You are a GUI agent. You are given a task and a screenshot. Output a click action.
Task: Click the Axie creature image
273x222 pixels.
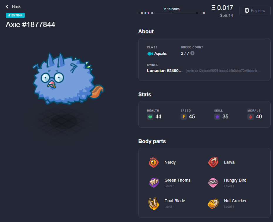point(68,79)
